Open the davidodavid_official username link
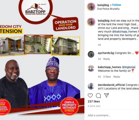The height and width of the screenshot is (120, 139). (x=111, y=85)
